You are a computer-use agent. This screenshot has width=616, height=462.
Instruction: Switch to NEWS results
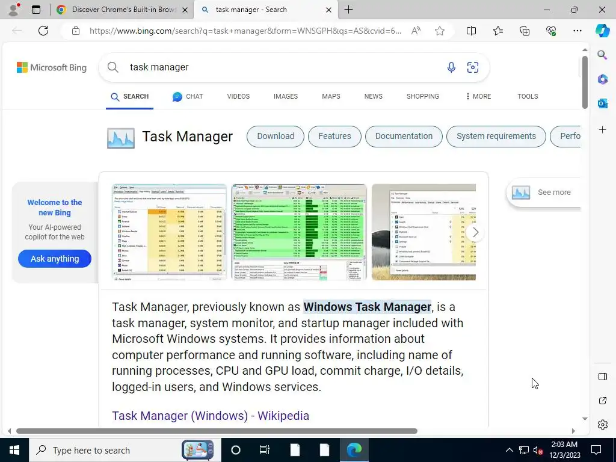click(373, 97)
